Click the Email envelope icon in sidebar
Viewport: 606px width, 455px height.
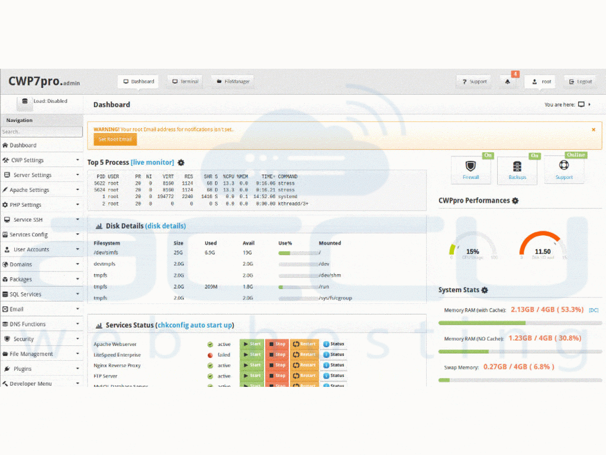[5, 309]
